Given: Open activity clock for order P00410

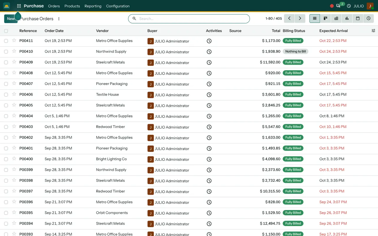Looking at the screenshot, I should pos(209,52).
